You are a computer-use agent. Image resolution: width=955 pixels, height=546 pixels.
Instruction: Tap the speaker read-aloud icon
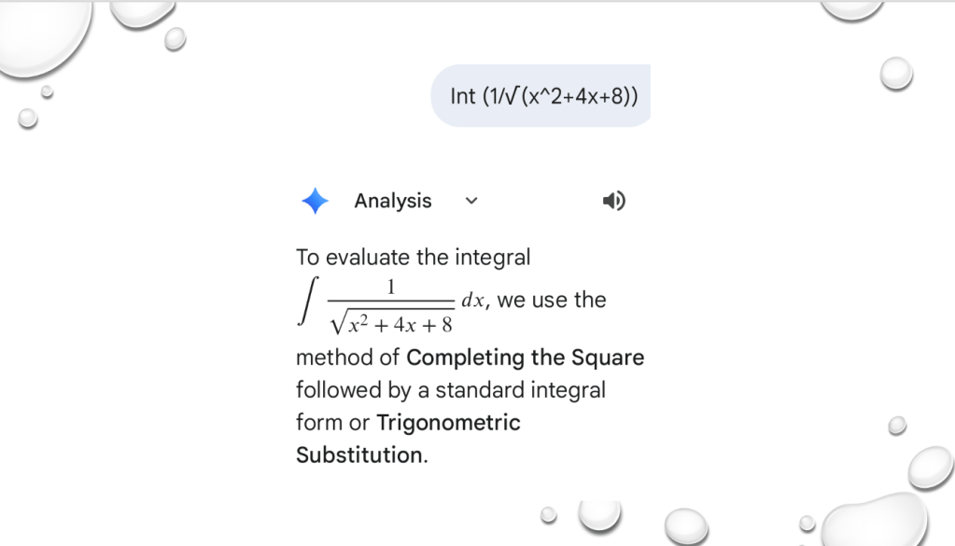tap(613, 201)
